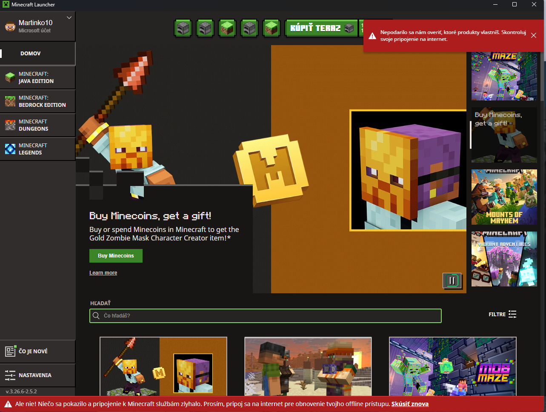Click the v.3.26.6-2.5.2 version text

coord(21,391)
